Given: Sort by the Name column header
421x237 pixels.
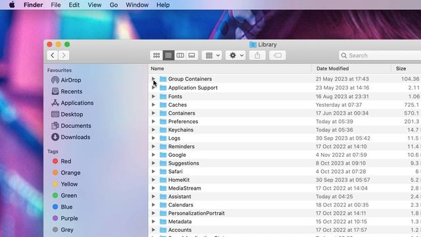Looking at the screenshot, I should pos(157,68).
